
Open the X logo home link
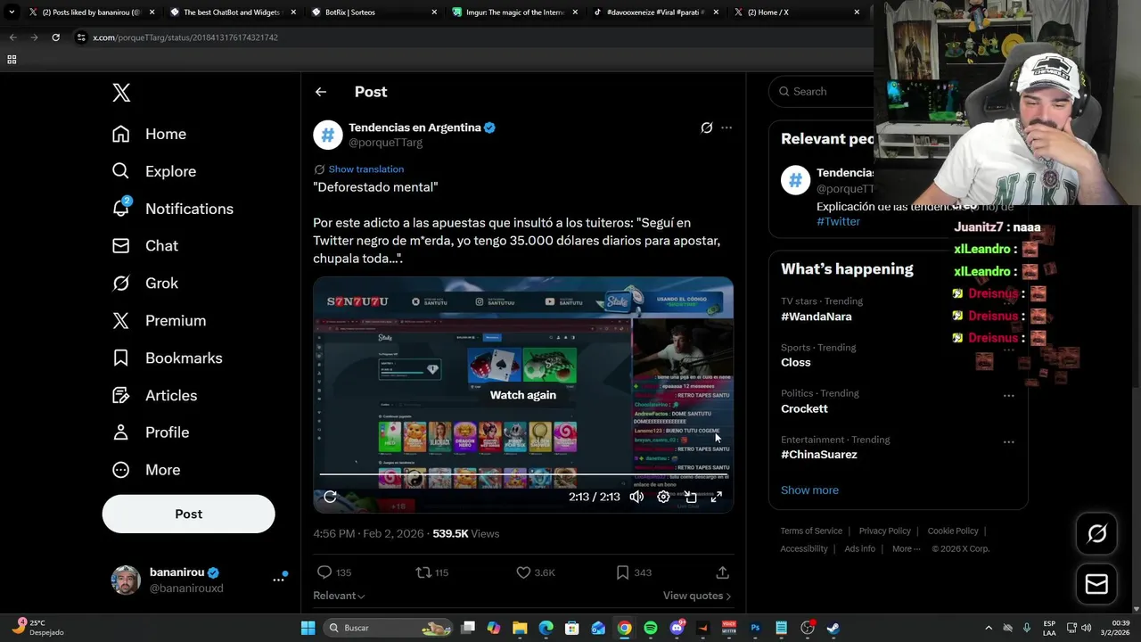[121, 92]
